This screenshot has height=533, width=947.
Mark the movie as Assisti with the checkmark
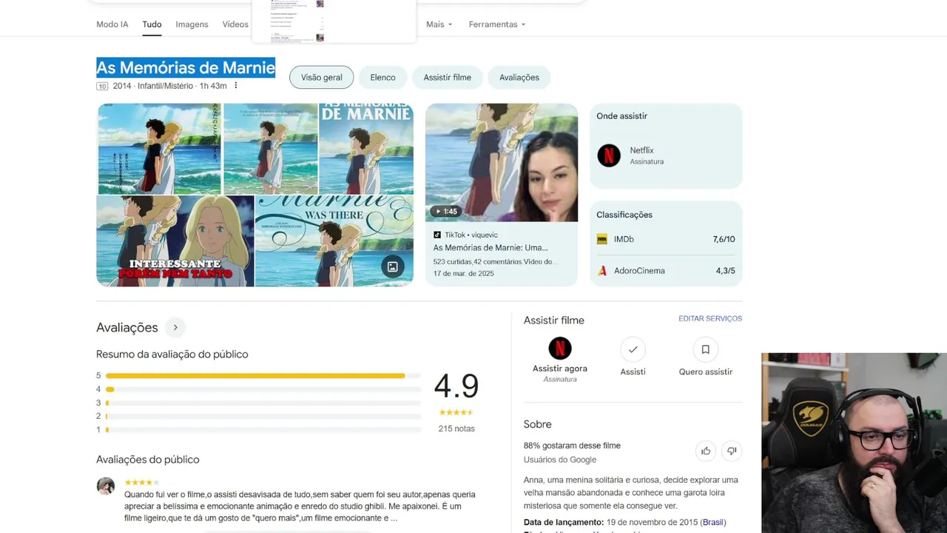633,349
